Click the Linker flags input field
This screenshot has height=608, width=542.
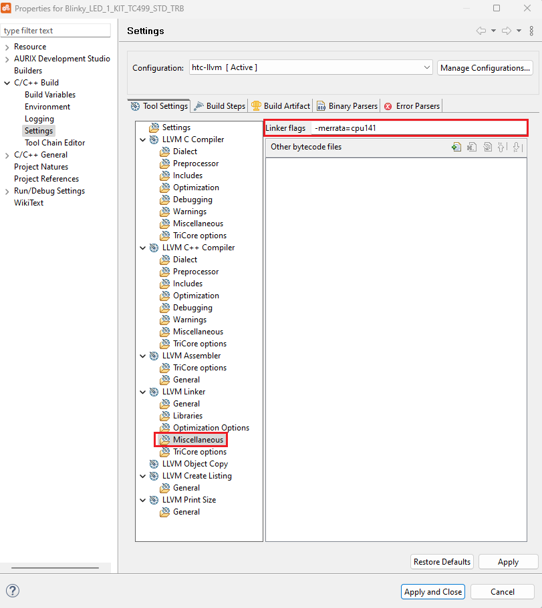pos(418,127)
